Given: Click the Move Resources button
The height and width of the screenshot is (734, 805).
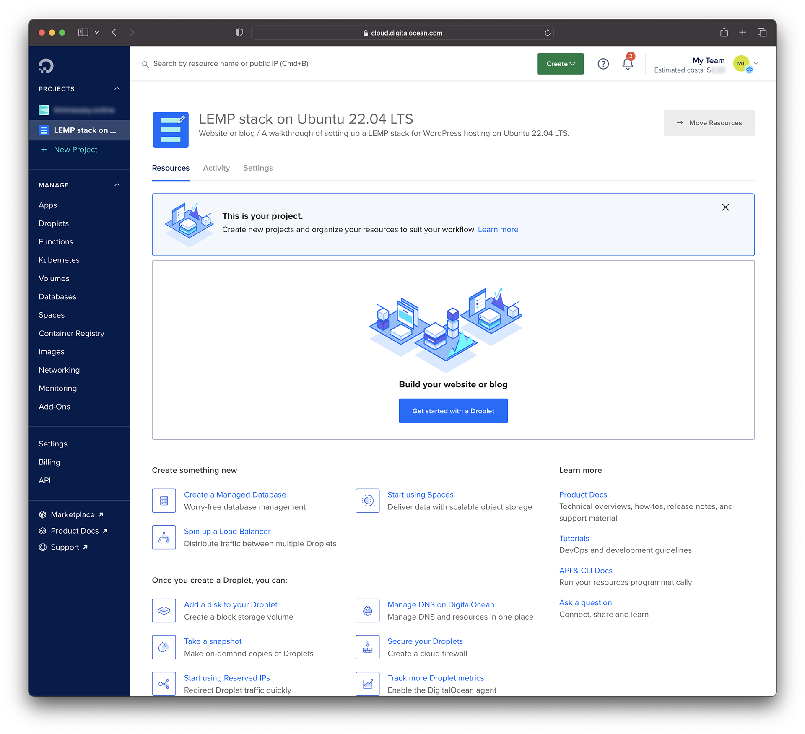Looking at the screenshot, I should (x=709, y=123).
